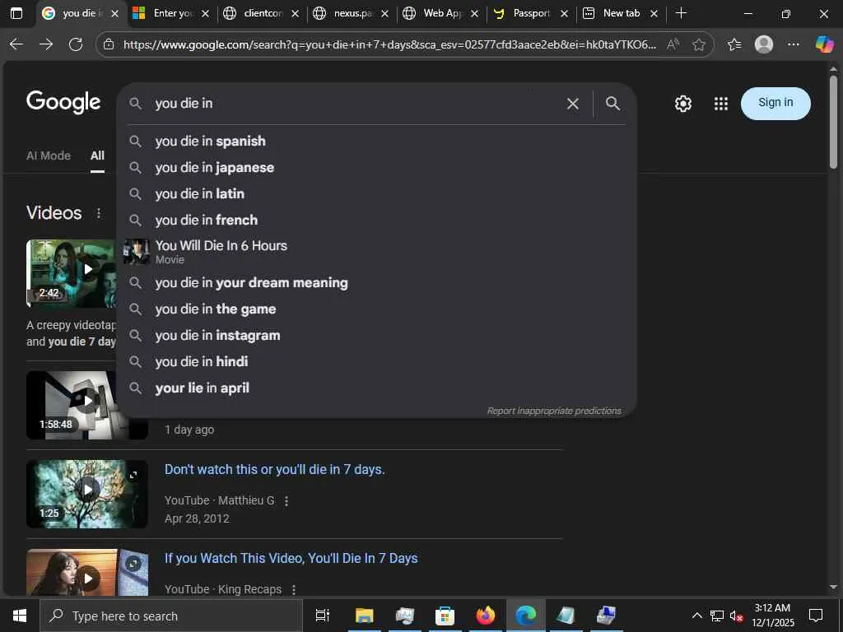Screen dimensions: 843x632
Task: Open Google quick settings gear
Action: pyautogui.click(x=682, y=103)
